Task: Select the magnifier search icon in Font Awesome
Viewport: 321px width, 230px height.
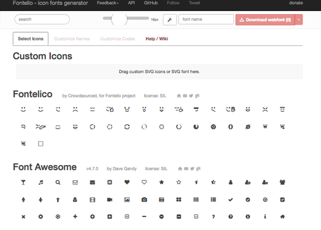Action: click(x=58, y=182)
